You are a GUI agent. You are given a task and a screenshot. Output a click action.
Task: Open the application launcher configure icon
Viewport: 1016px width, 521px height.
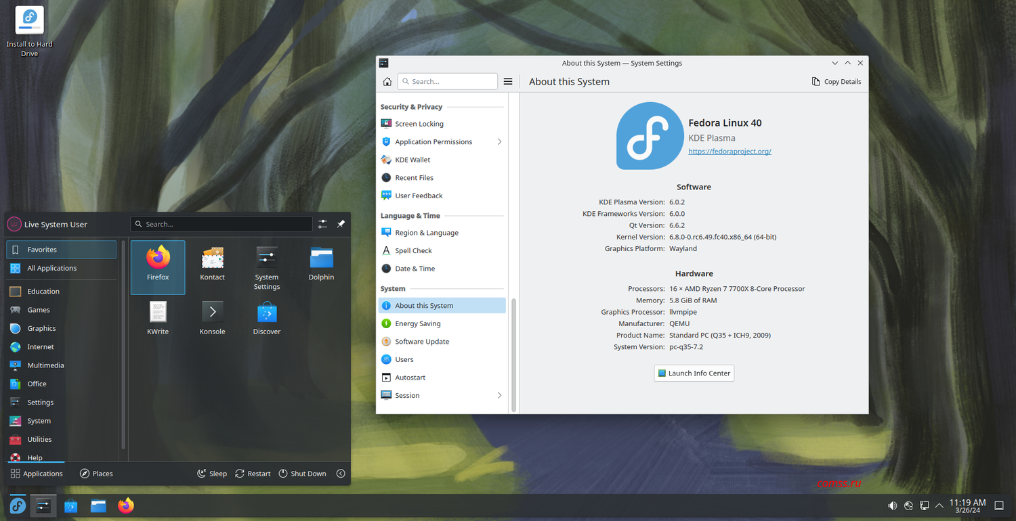tap(322, 224)
